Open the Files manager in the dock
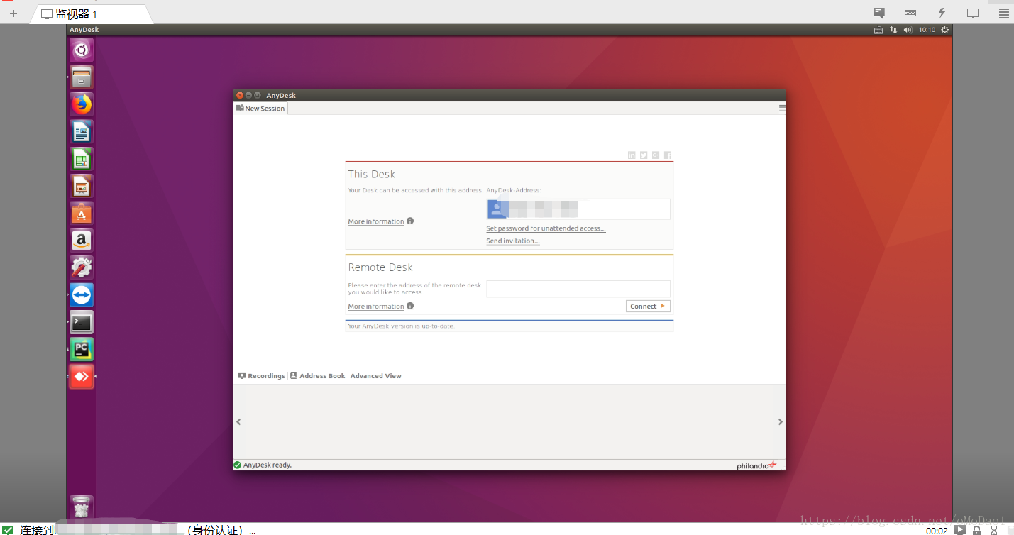1014x535 pixels. 81,77
